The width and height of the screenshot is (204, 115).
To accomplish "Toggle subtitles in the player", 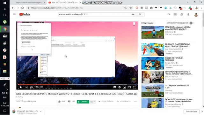I will pos(115,87).
